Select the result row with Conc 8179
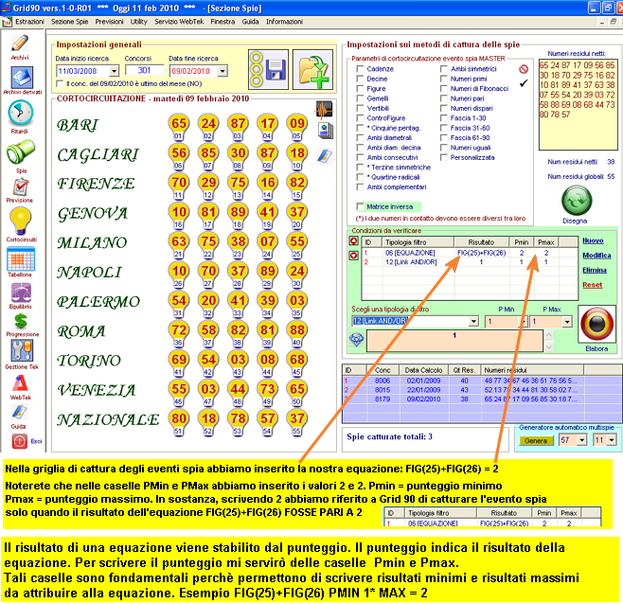The image size is (623, 603). pyautogui.click(x=482, y=399)
